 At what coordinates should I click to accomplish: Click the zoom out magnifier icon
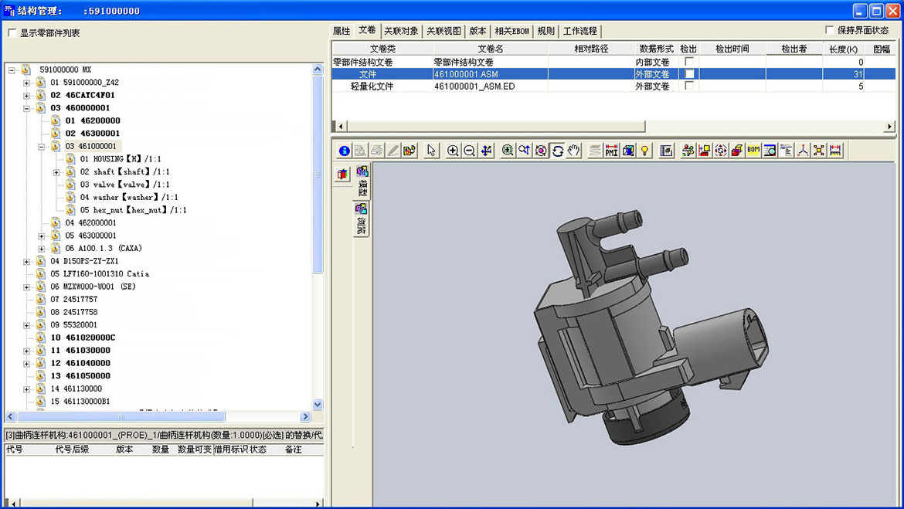[x=469, y=151]
